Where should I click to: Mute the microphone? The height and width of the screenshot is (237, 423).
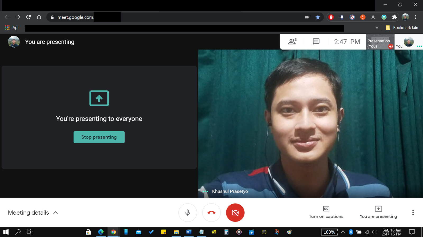tap(187, 213)
